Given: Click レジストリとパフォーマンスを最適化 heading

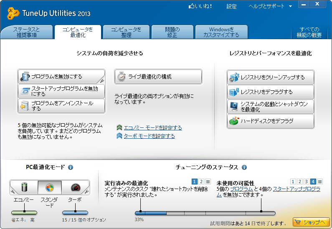Looking at the screenshot, I should pos(270,53).
